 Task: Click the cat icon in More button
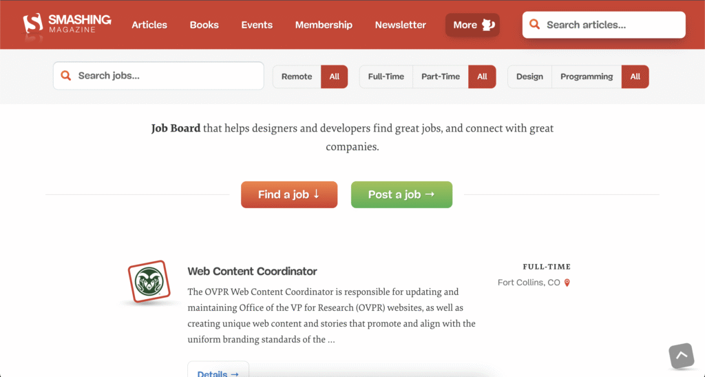point(488,25)
